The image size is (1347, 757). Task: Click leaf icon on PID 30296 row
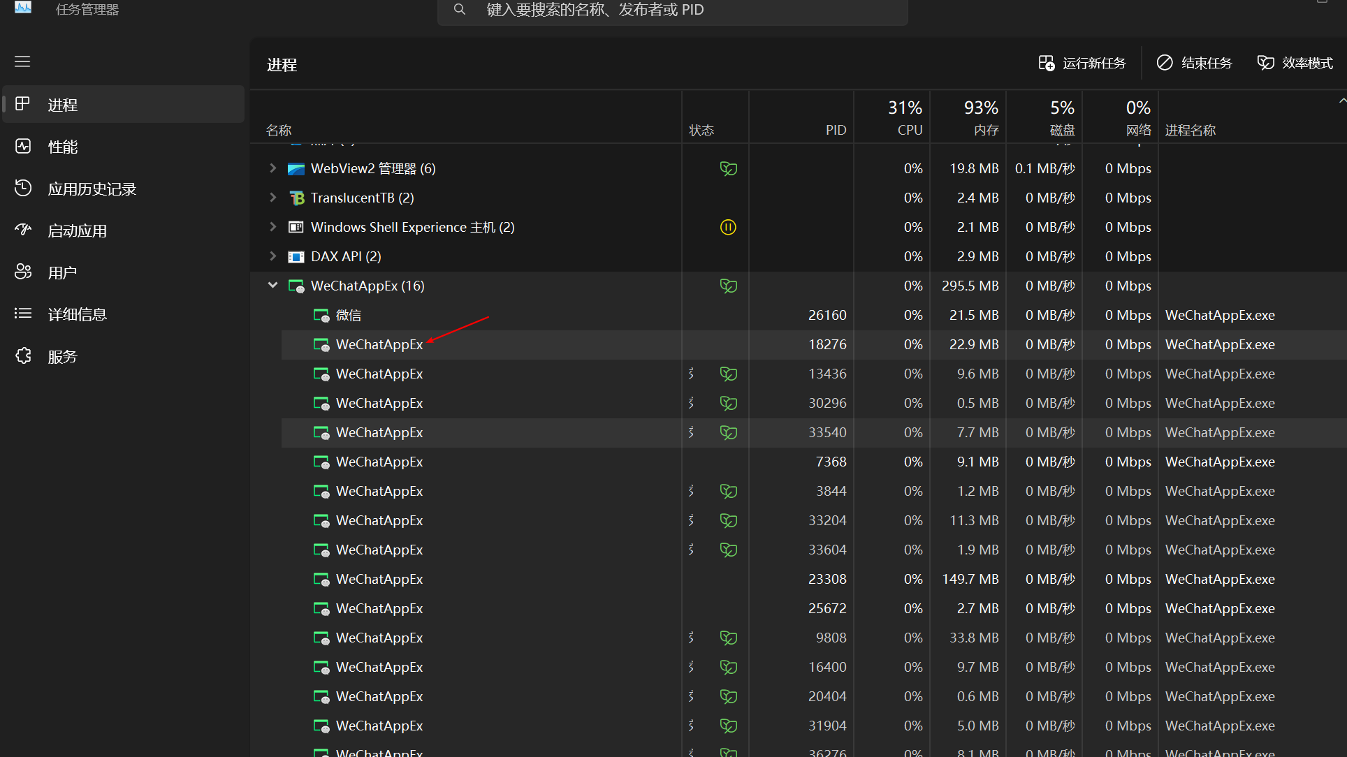729,403
